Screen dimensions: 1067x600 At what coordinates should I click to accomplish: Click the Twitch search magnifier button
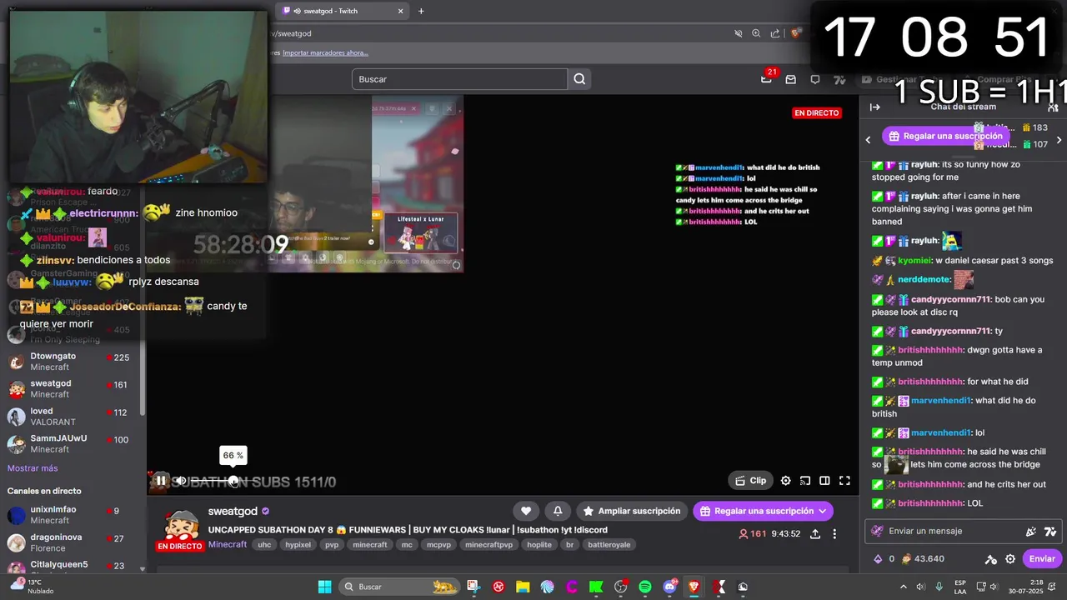click(580, 79)
